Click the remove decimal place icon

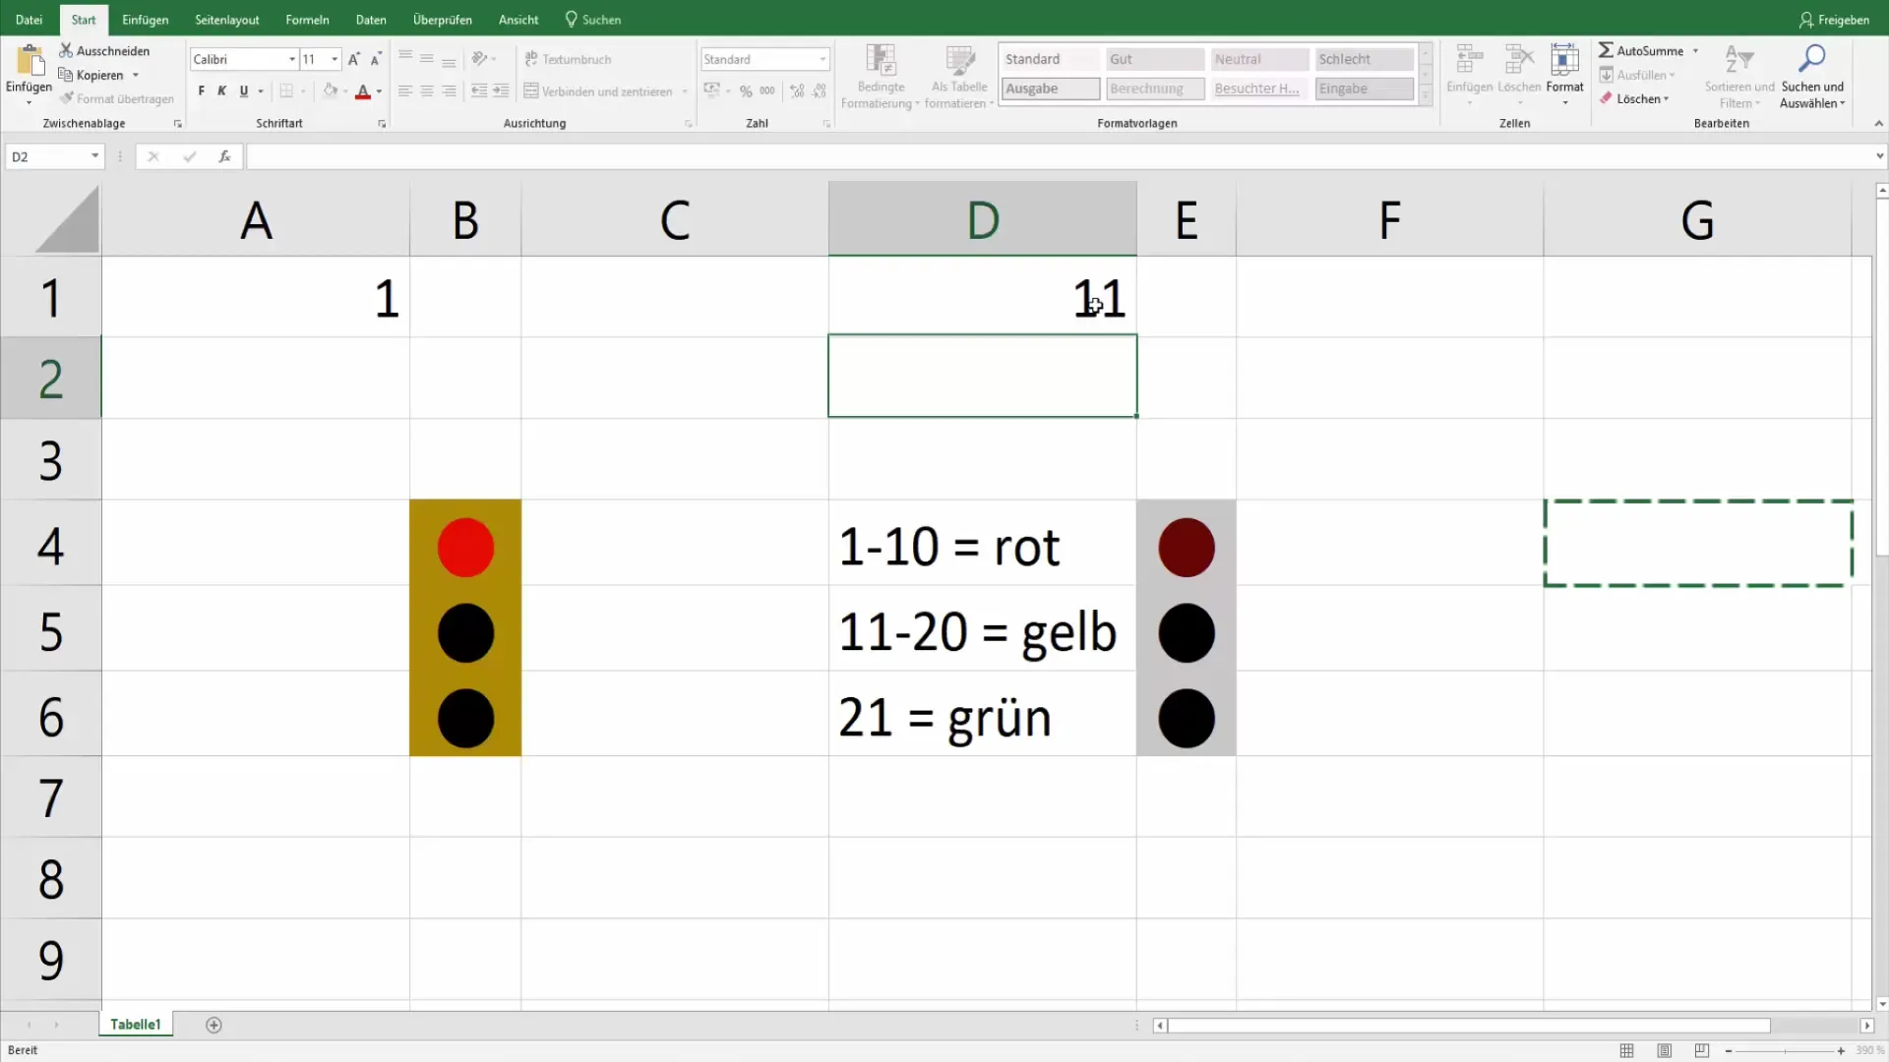pos(820,90)
